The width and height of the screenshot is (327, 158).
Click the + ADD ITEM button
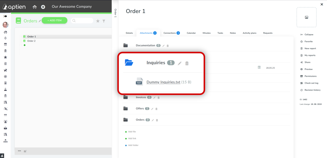click(x=55, y=20)
